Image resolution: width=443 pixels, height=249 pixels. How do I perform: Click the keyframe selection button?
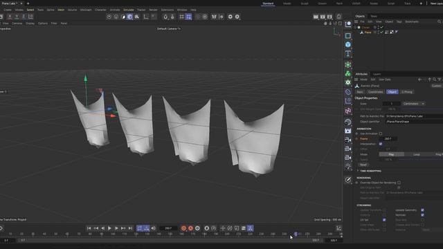pos(197,228)
